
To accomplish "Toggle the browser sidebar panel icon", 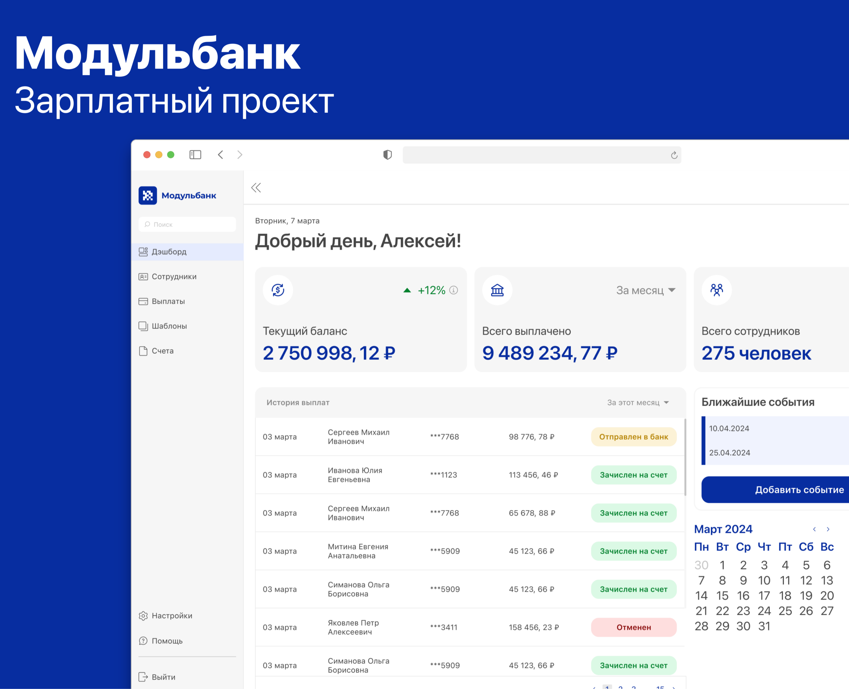I will coord(195,154).
